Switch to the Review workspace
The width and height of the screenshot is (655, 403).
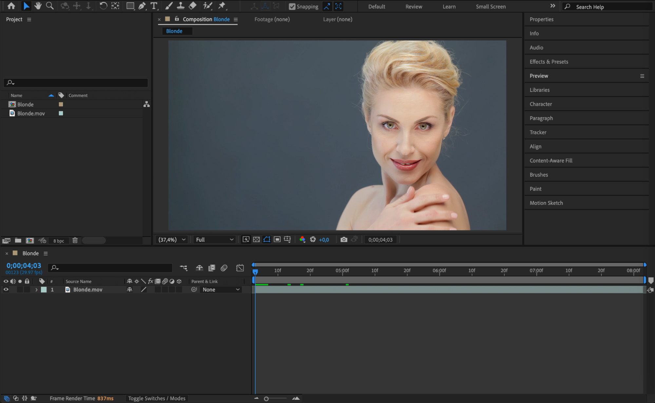click(x=414, y=7)
